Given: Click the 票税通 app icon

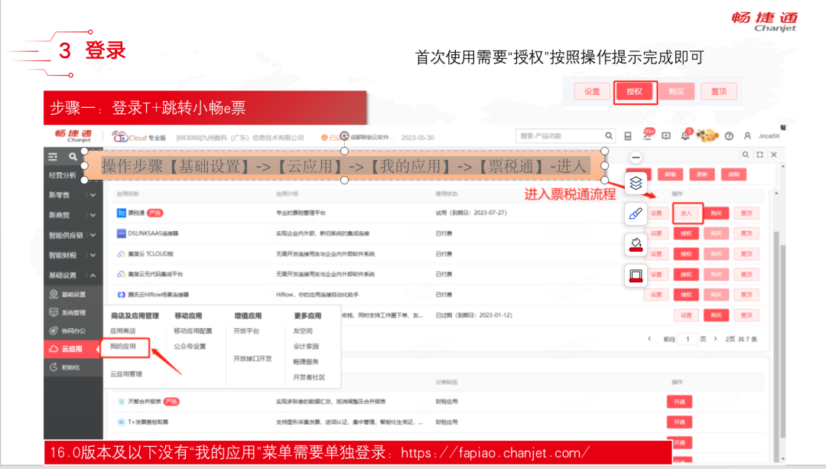Looking at the screenshot, I should 121,213.
